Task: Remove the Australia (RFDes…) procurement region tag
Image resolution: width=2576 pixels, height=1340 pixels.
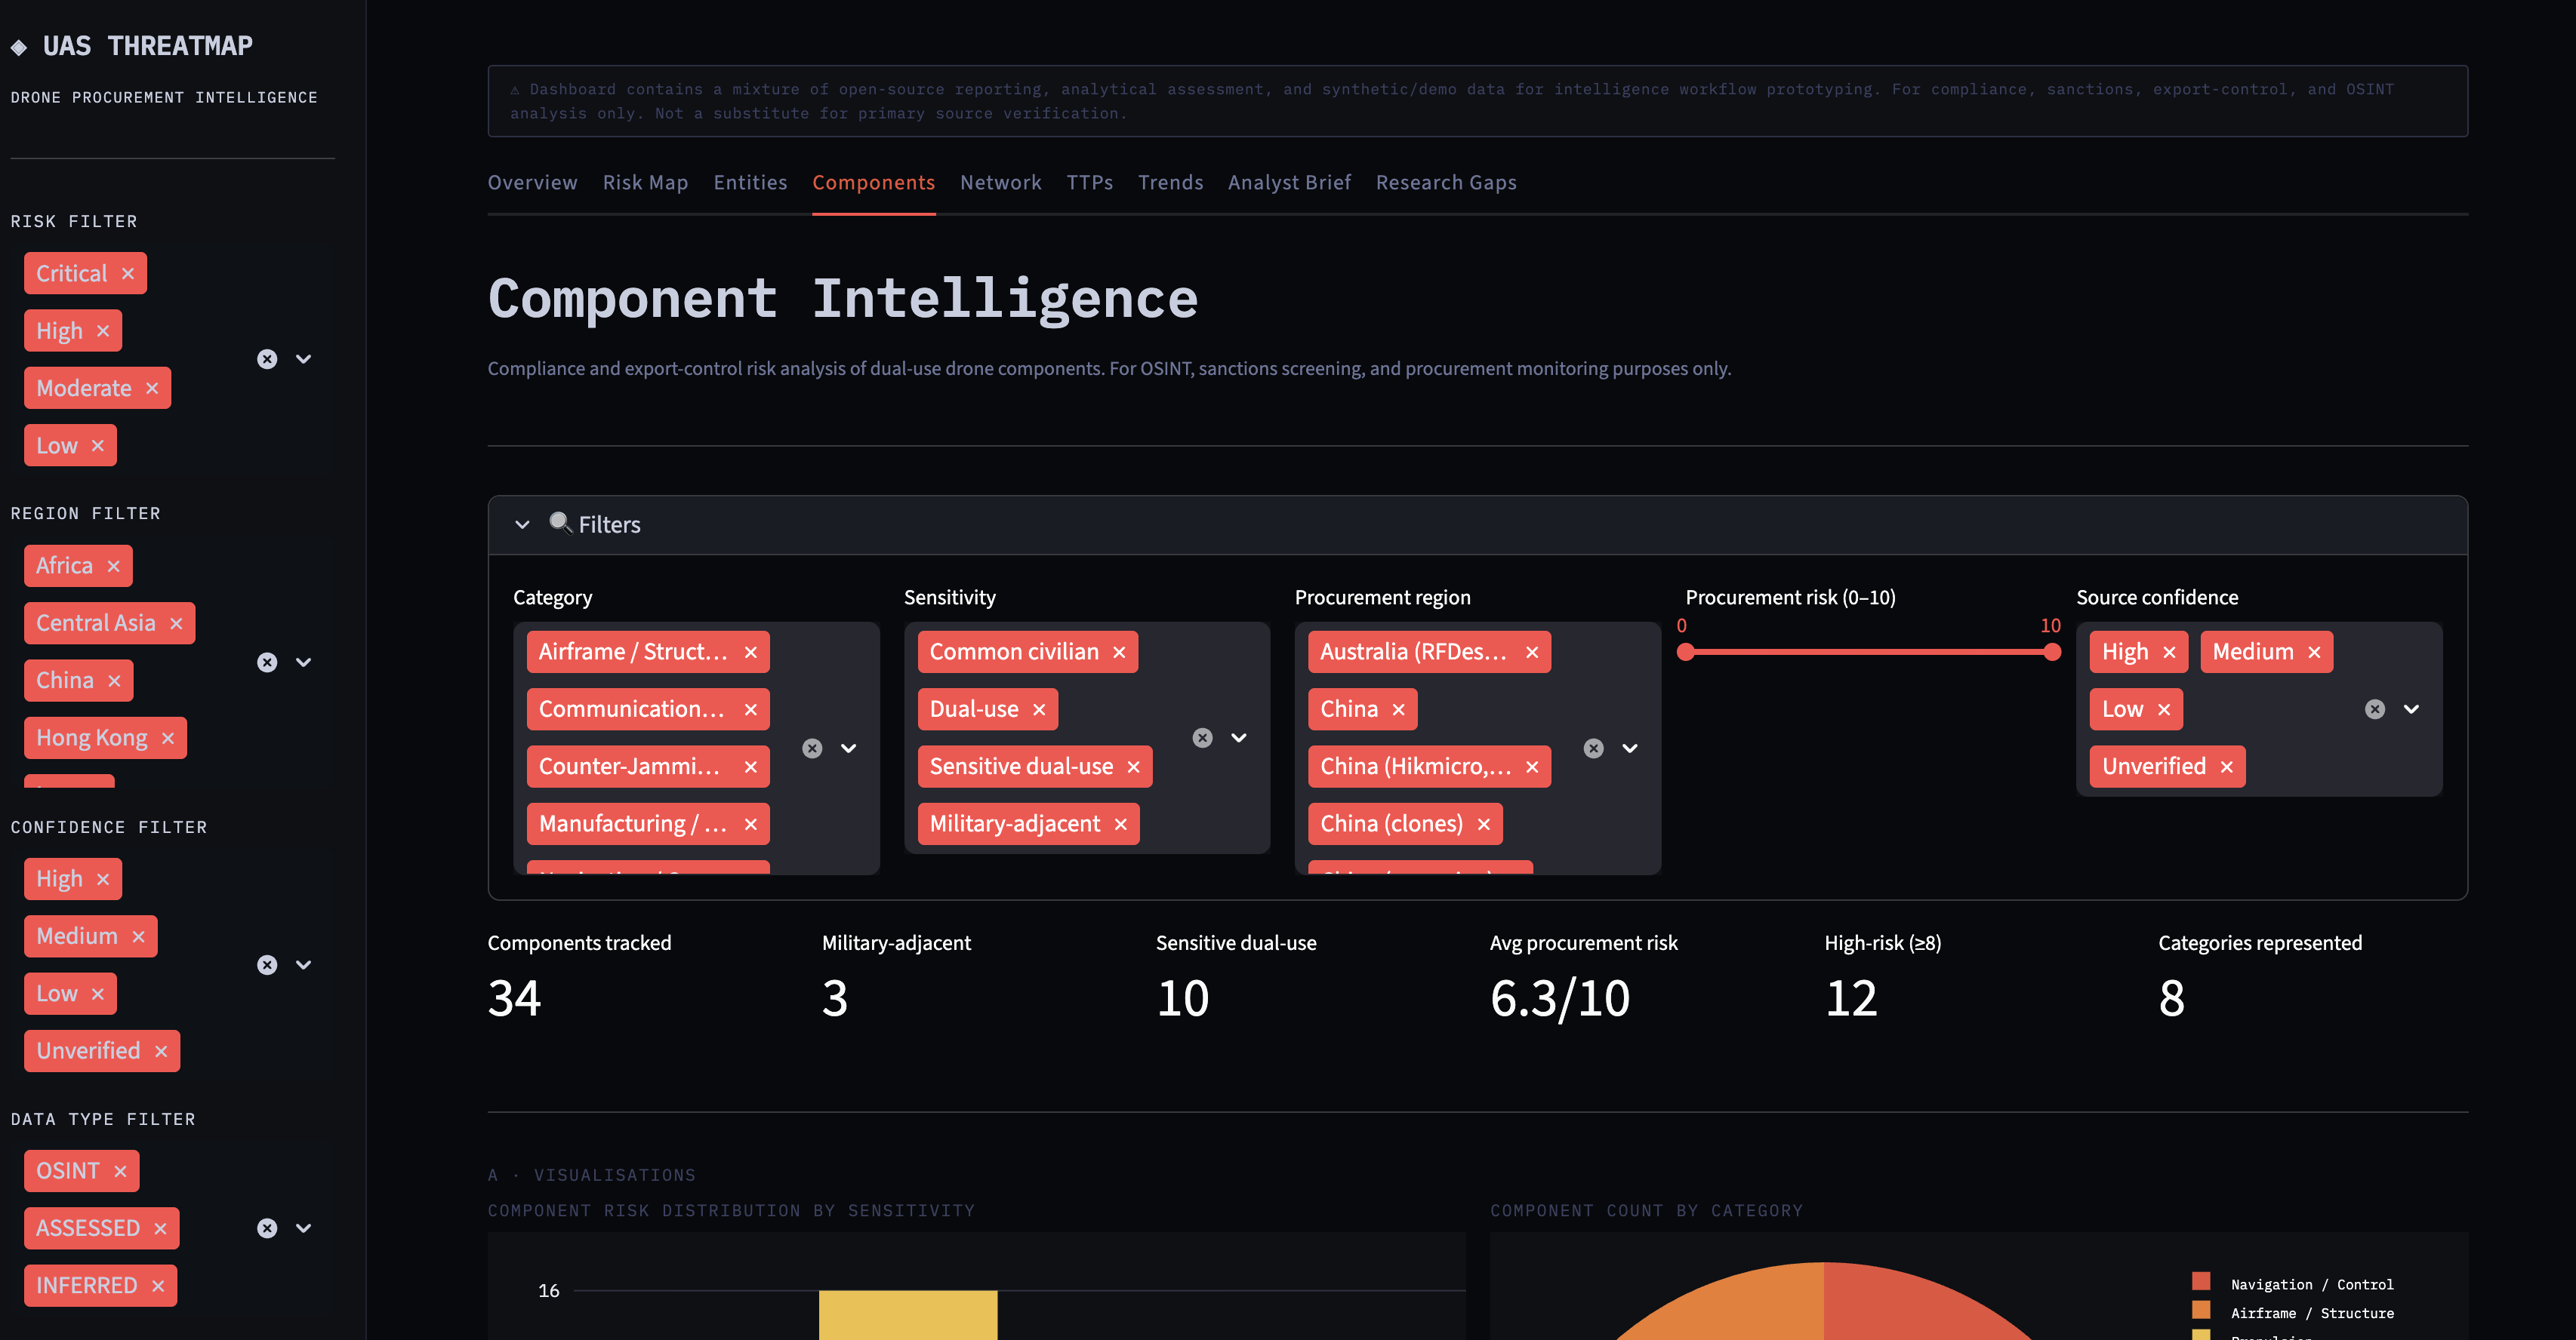Action: 1532,653
